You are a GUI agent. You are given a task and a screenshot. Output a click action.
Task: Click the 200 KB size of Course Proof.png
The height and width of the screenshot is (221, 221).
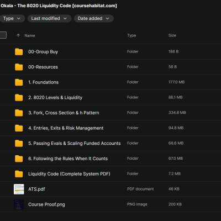coord(175,204)
